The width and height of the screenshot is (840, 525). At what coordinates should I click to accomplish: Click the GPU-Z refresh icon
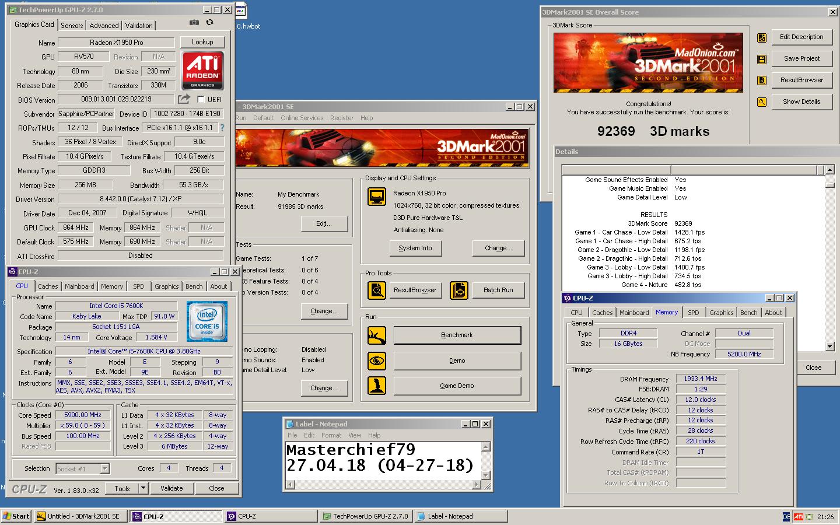click(209, 23)
